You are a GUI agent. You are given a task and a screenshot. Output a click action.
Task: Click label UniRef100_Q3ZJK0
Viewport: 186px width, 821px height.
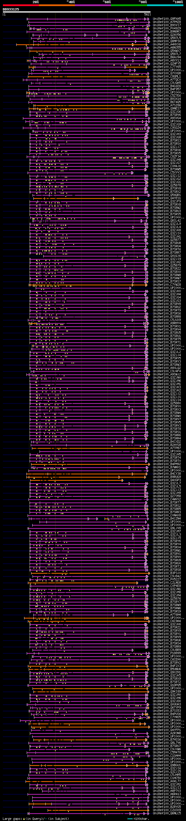tap(167, 291)
